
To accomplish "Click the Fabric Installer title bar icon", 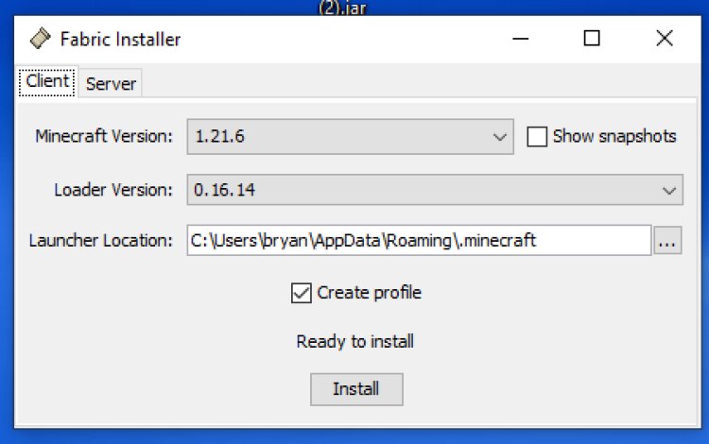I will (41, 39).
